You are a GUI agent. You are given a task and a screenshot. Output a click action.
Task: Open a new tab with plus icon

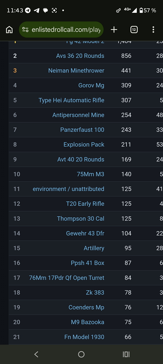pyautogui.click(x=114, y=30)
